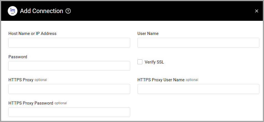
Task: Click the HTTPS Proxy input field
Action: pyautogui.click(x=69, y=89)
